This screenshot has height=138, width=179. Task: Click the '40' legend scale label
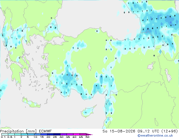[x=75, y=137]
